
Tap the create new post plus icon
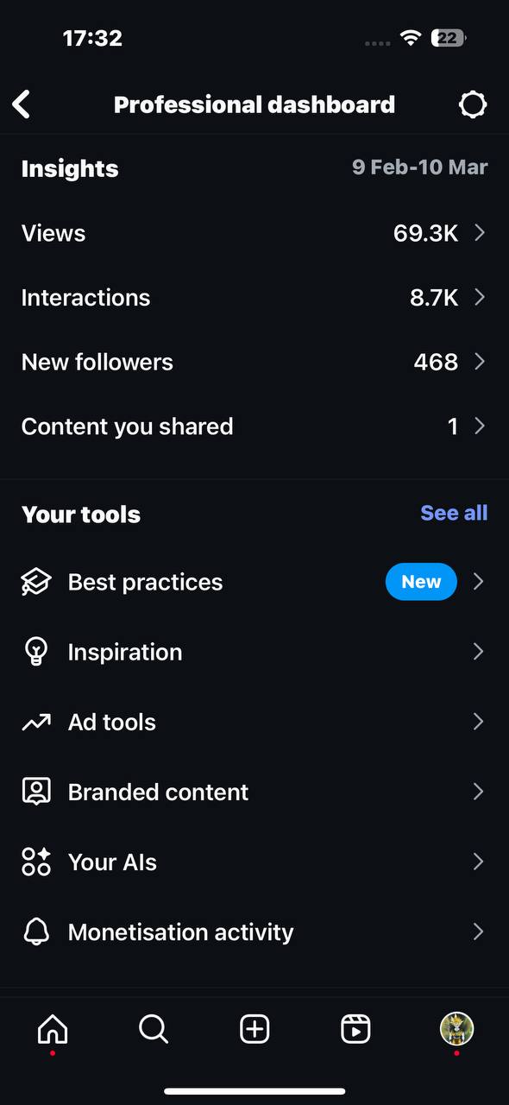(255, 1029)
